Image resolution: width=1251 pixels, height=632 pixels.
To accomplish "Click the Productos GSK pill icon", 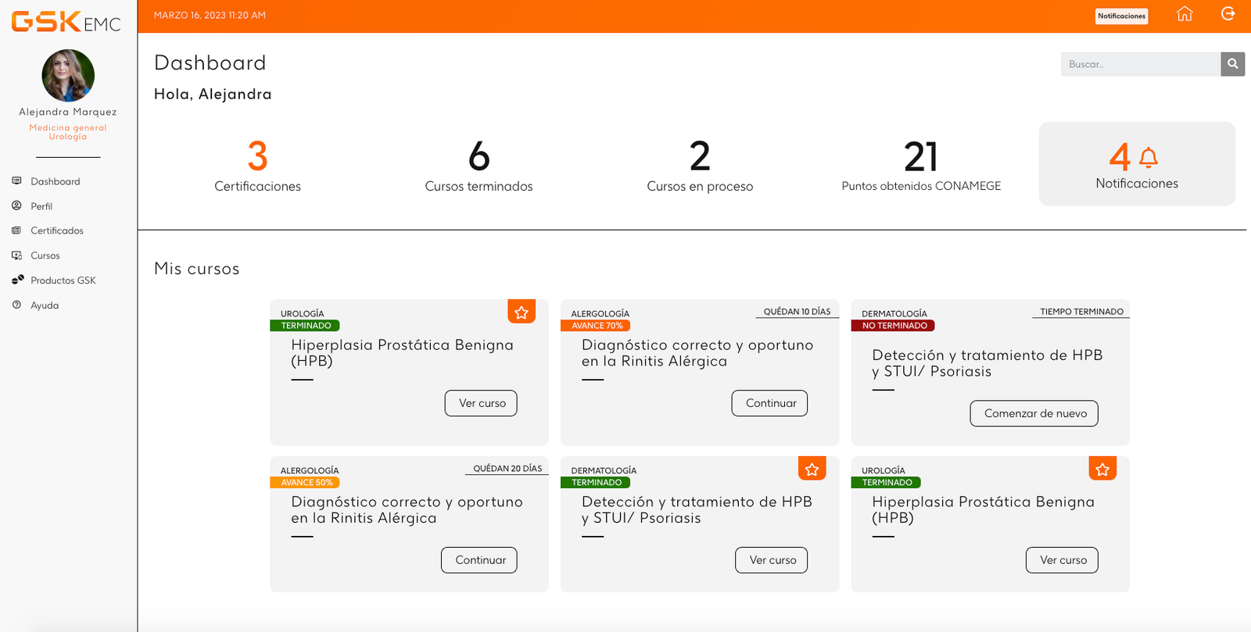I will 17,280.
